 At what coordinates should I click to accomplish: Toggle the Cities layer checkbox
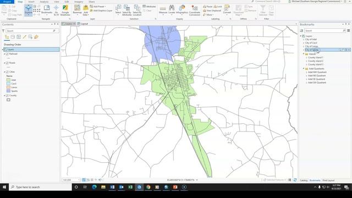[x=7, y=72]
